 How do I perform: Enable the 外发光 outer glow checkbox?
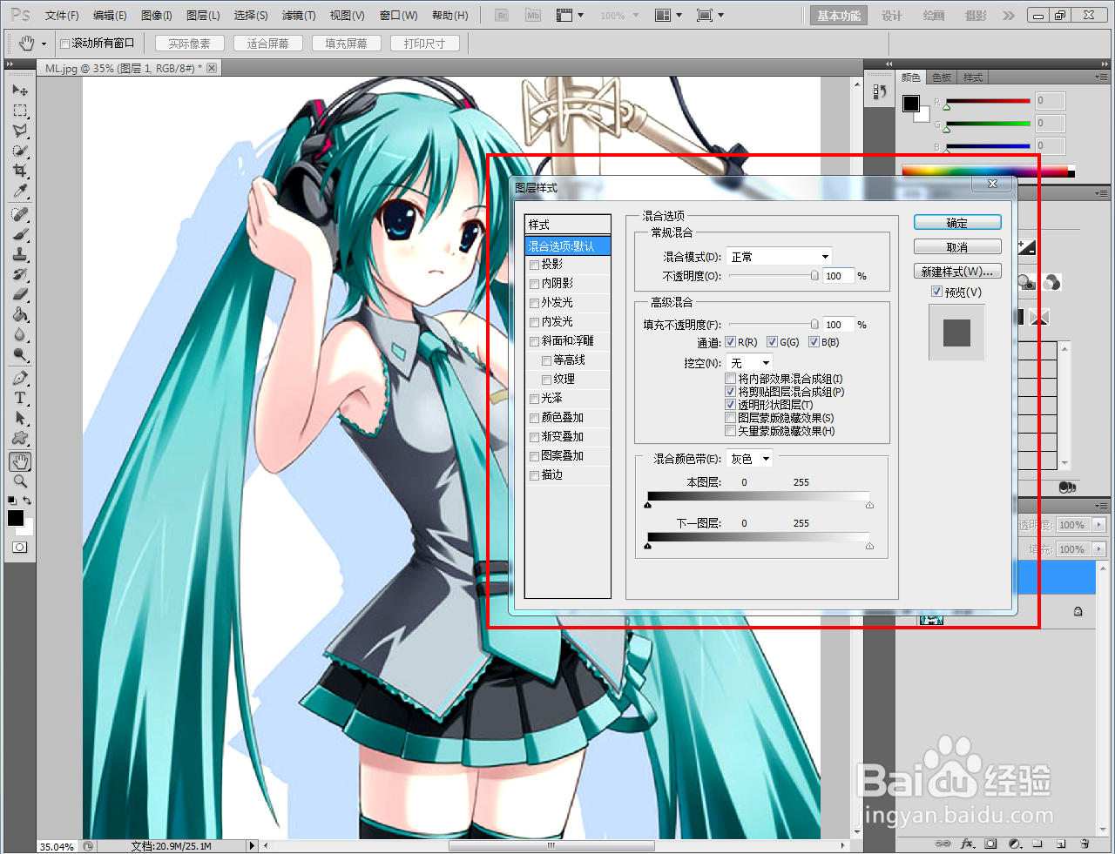[x=534, y=303]
